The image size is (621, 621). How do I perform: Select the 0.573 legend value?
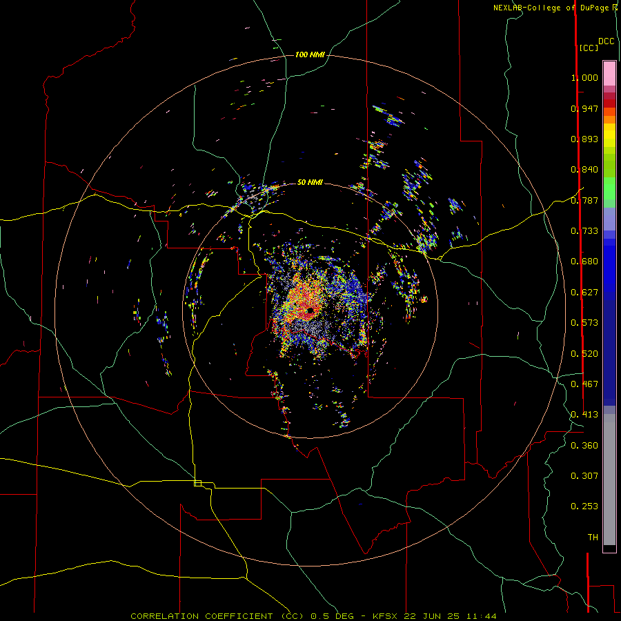(584, 323)
